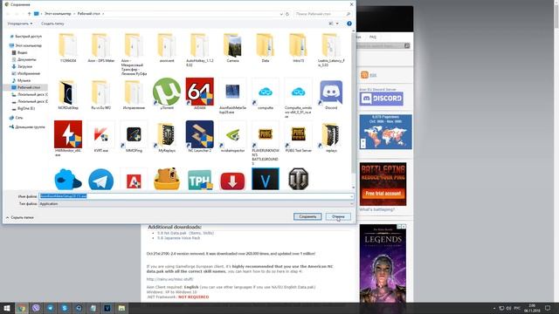Select the Camera folder
Viewport: 559px width, 314px height.
coord(232,45)
